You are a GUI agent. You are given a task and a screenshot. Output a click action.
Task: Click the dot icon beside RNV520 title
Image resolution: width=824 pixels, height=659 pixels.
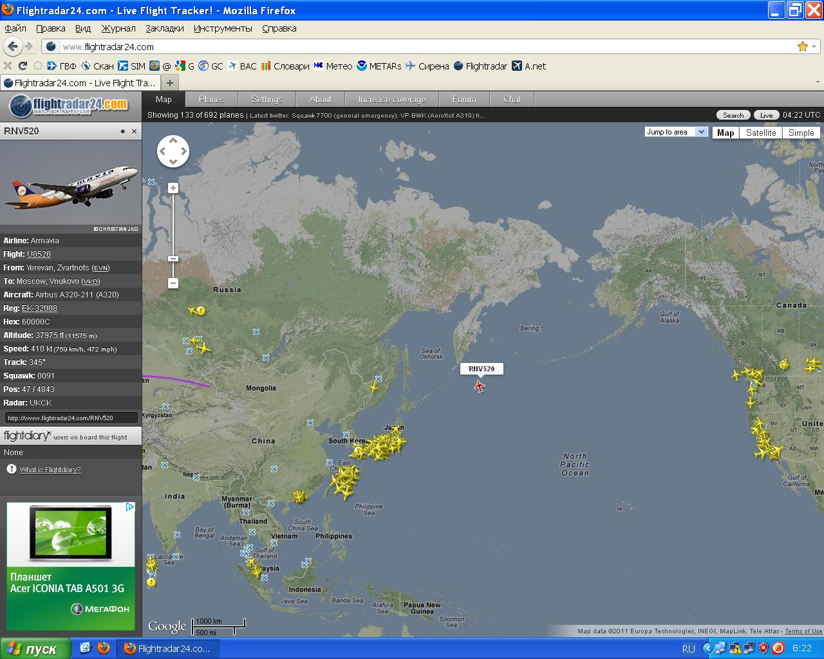(122, 131)
